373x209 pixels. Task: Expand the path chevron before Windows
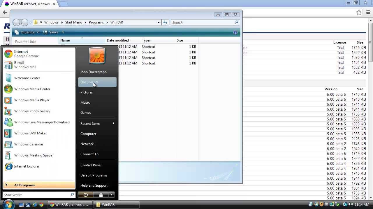[41, 22]
